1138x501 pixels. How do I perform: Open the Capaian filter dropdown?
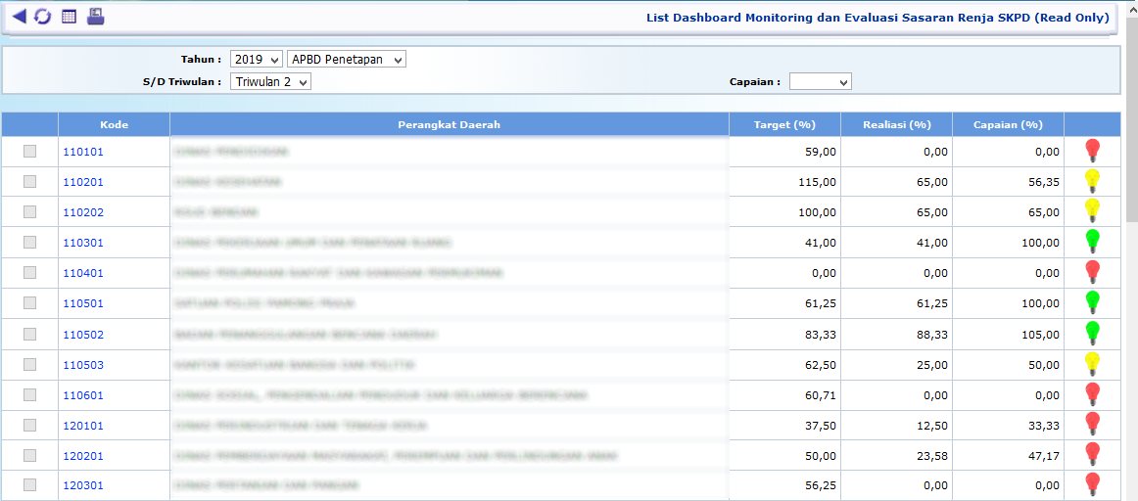point(820,82)
